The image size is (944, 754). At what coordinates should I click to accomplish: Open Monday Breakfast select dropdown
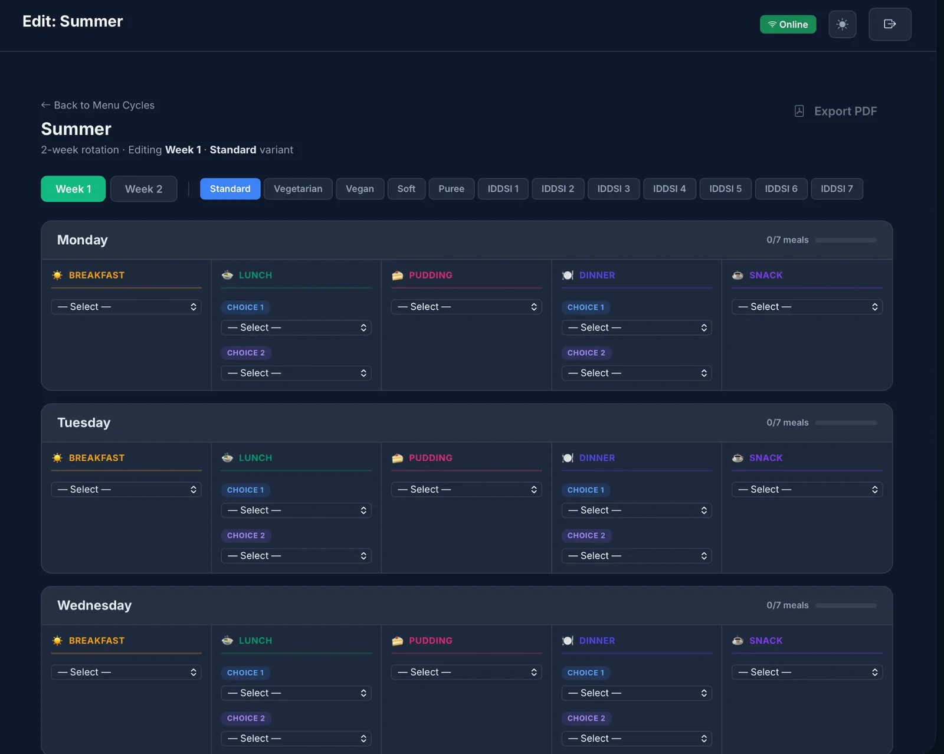(x=126, y=307)
